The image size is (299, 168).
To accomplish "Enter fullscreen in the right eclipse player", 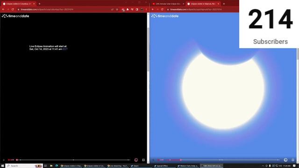I will point(293,160).
